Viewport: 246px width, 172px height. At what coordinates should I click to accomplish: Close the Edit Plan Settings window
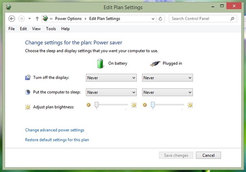(x=234, y=6)
